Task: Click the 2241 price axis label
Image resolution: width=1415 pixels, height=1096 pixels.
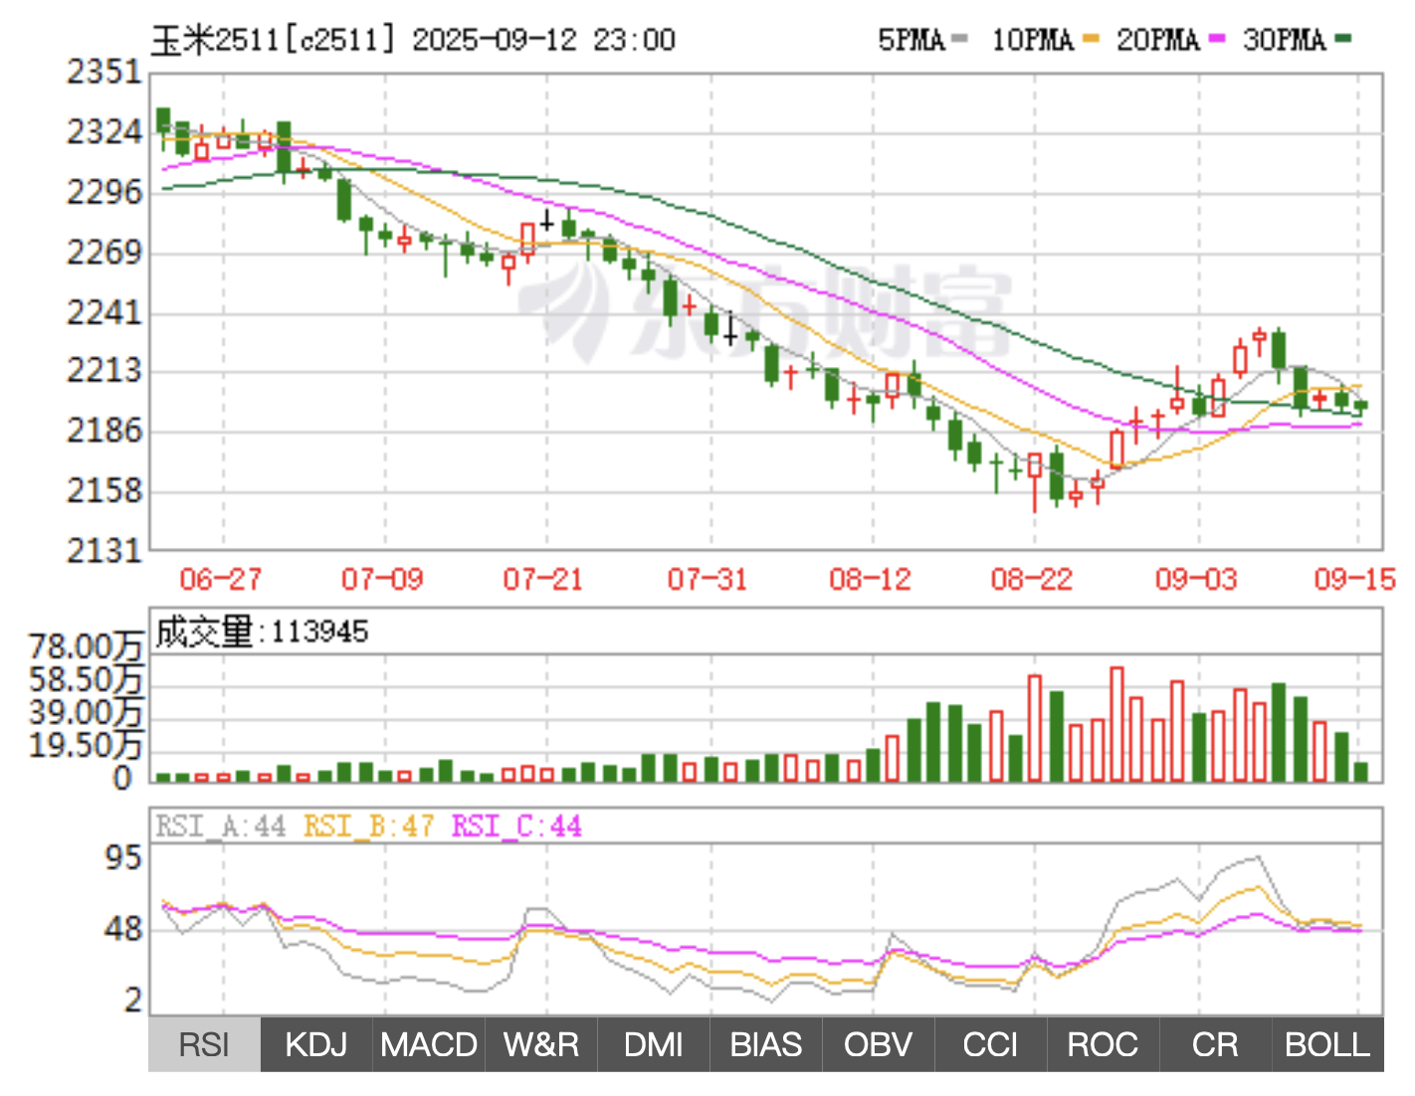Action: [x=104, y=312]
